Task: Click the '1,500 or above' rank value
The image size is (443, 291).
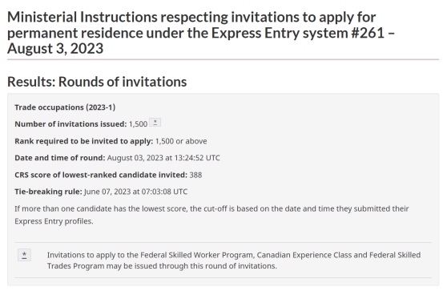Action: (x=181, y=141)
